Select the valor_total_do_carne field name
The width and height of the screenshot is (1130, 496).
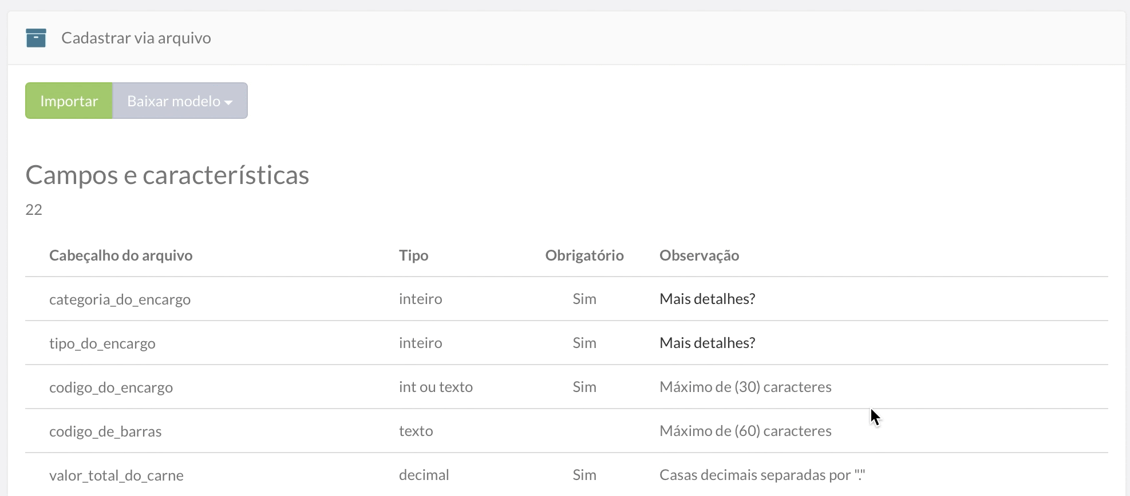click(x=116, y=475)
